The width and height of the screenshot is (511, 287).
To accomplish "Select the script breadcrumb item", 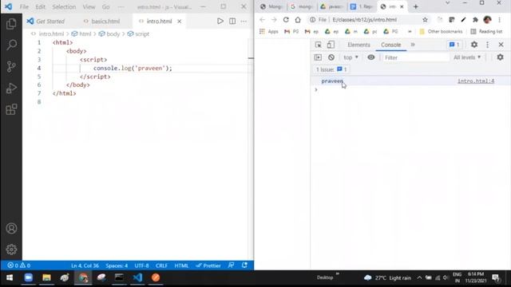I will 138,33.
